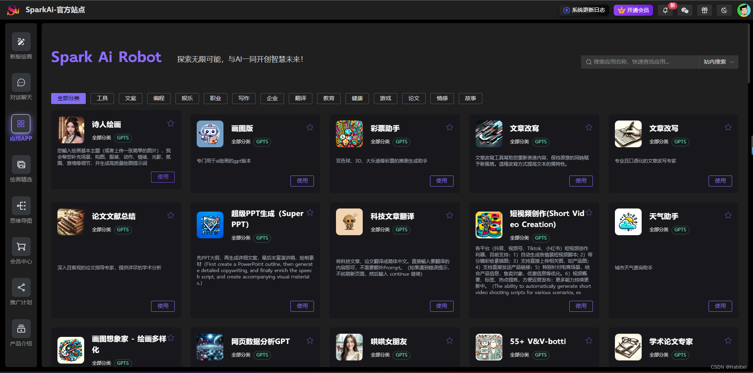This screenshot has width=753, height=373.
Task: Favorite the 彩票助手 app star
Action: [450, 127]
